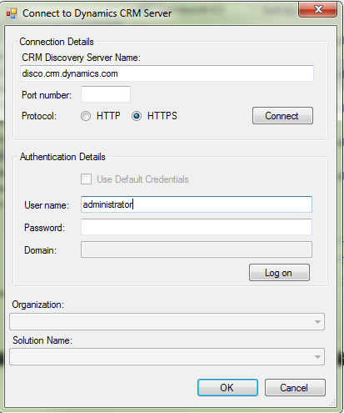
Task: Select the HTTPS protocol radio button
Action: pos(137,116)
